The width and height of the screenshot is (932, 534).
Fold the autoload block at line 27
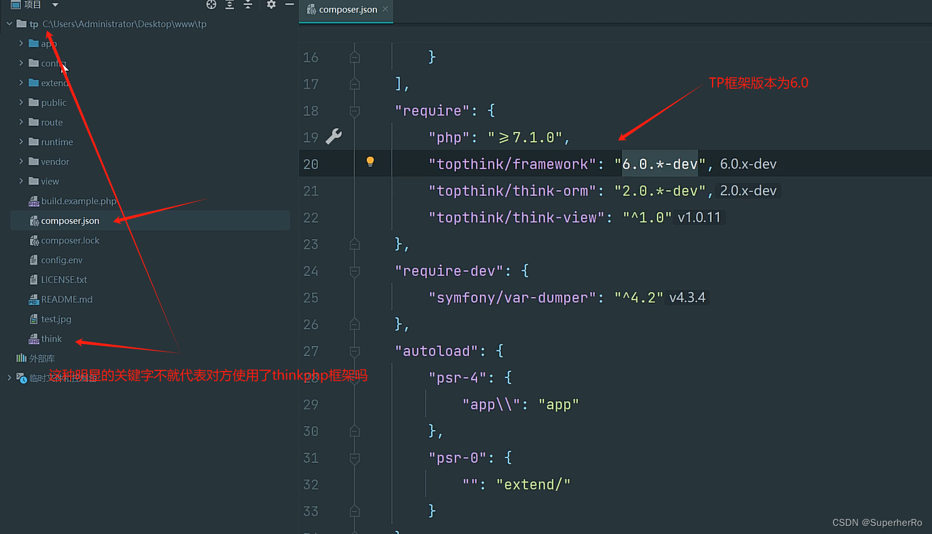click(x=354, y=351)
